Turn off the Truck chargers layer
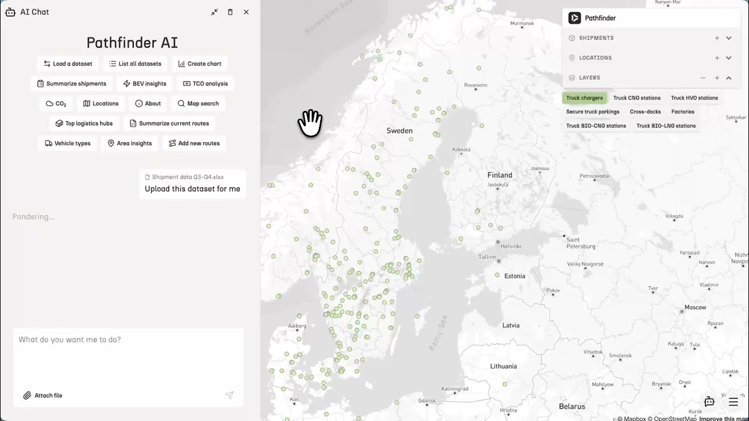749x421 pixels. coord(585,98)
